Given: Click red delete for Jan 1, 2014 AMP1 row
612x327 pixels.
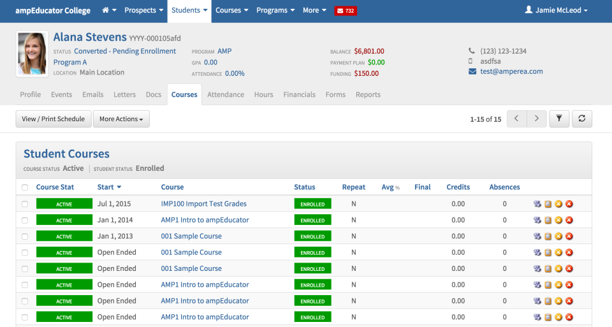Looking at the screenshot, I should [x=569, y=220].
